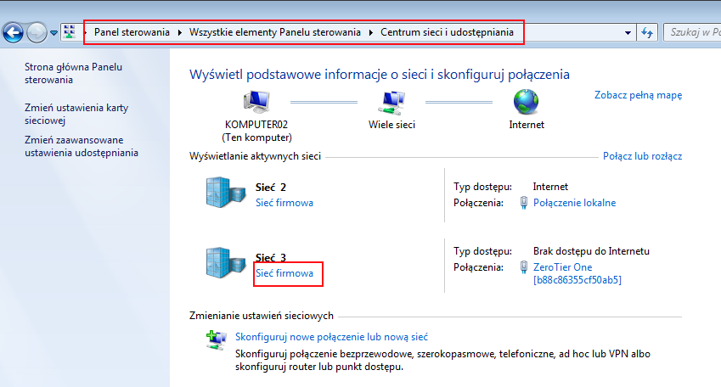Click Sieć firmowa under Sieć 3
The image size is (721, 387).
[x=284, y=273]
